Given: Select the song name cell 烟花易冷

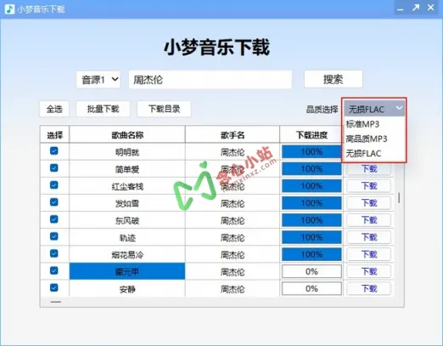Looking at the screenshot, I should tap(127, 255).
